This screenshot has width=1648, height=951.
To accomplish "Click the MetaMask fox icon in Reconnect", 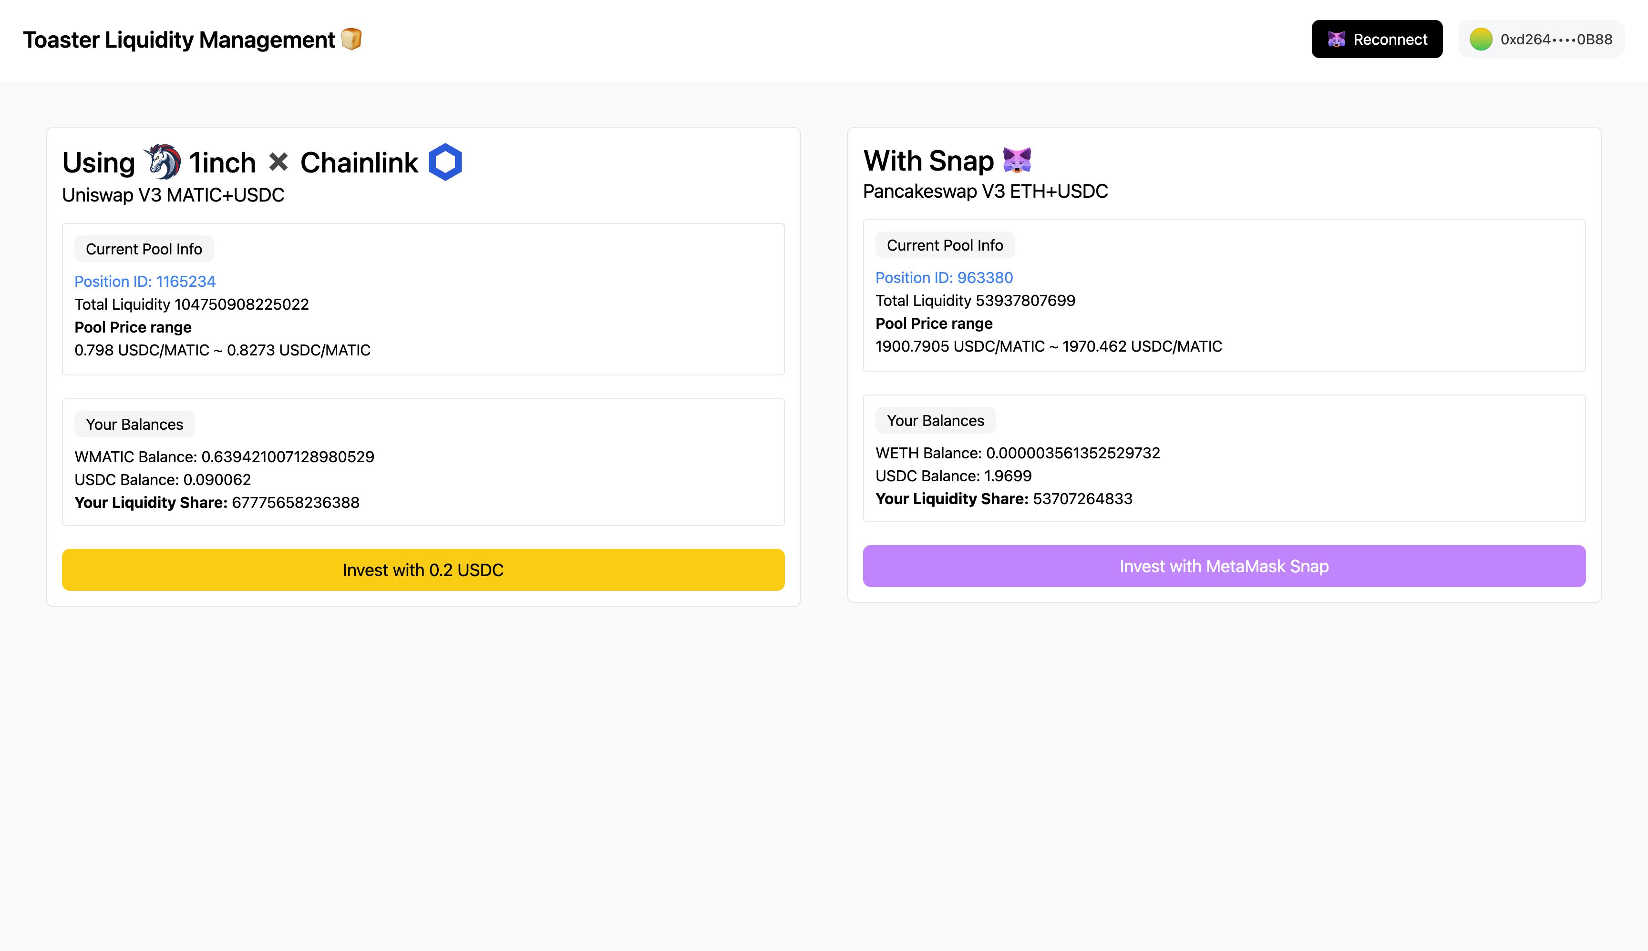I will pyautogui.click(x=1336, y=39).
